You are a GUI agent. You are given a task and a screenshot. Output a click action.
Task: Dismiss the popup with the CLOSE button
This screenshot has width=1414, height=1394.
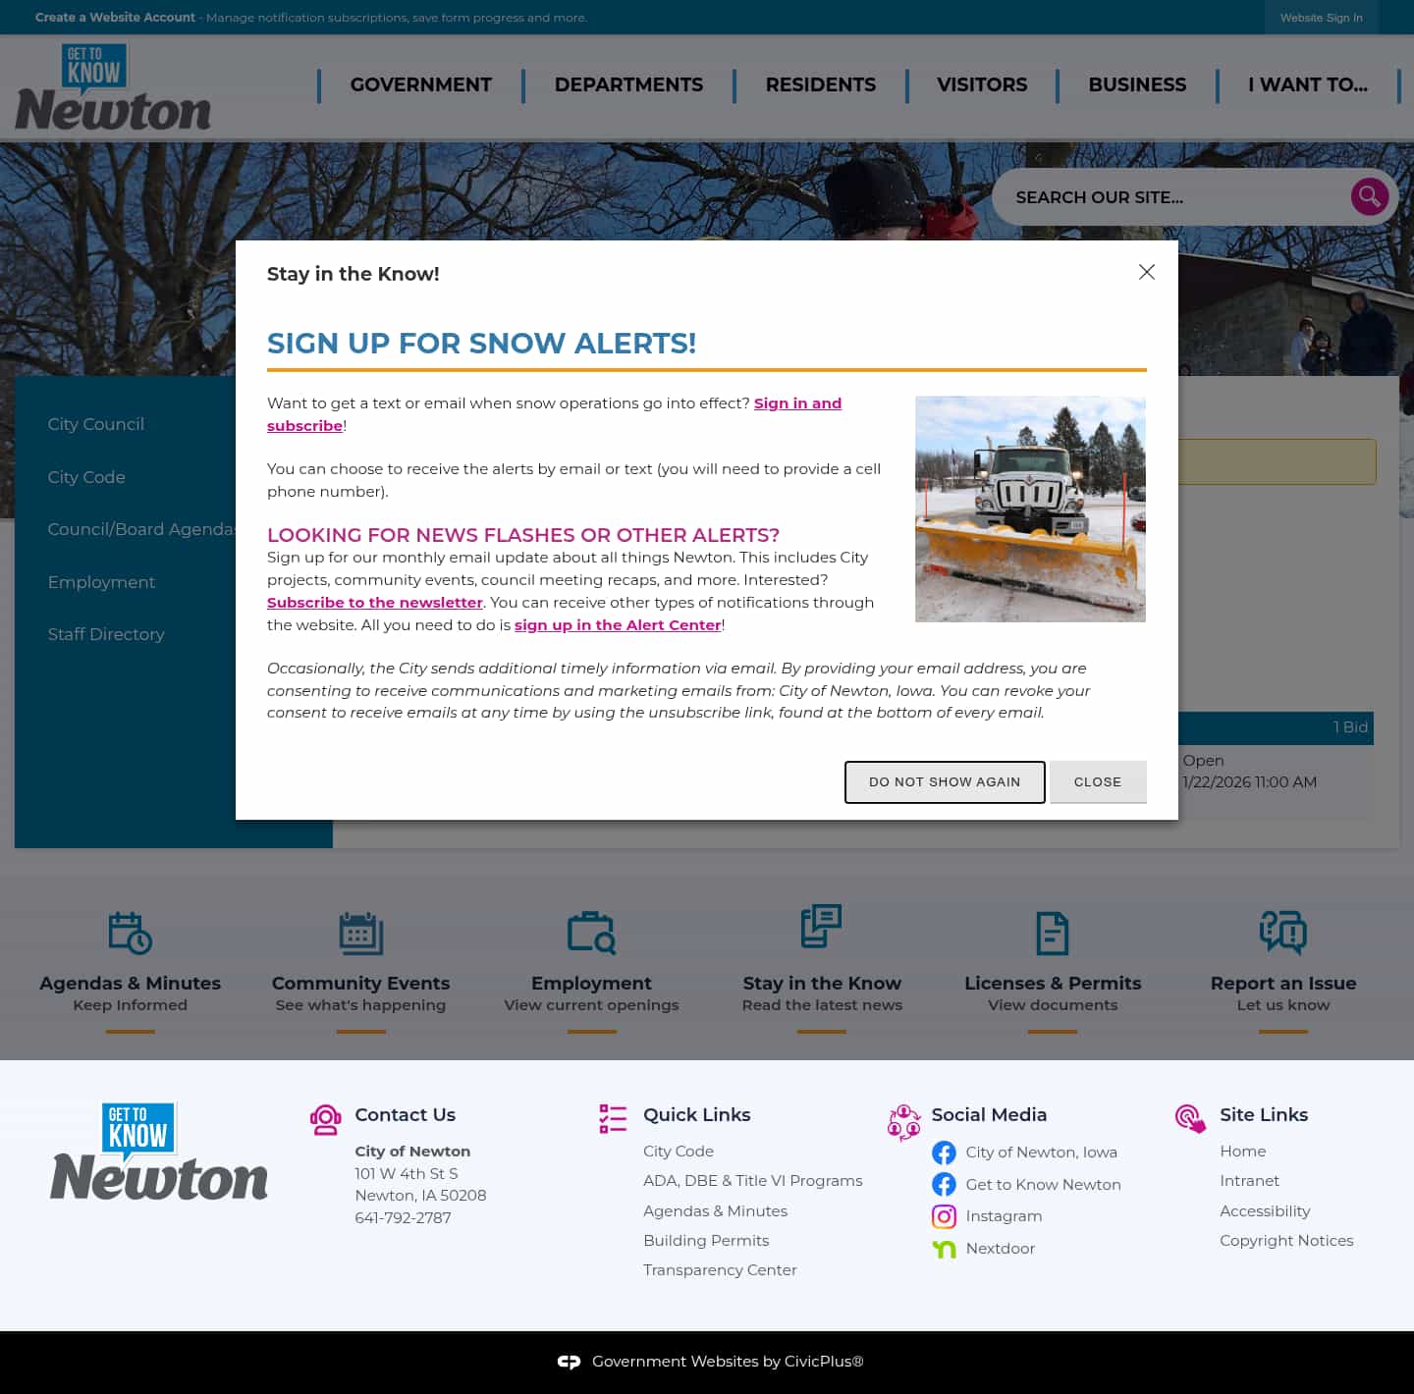point(1098,781)
